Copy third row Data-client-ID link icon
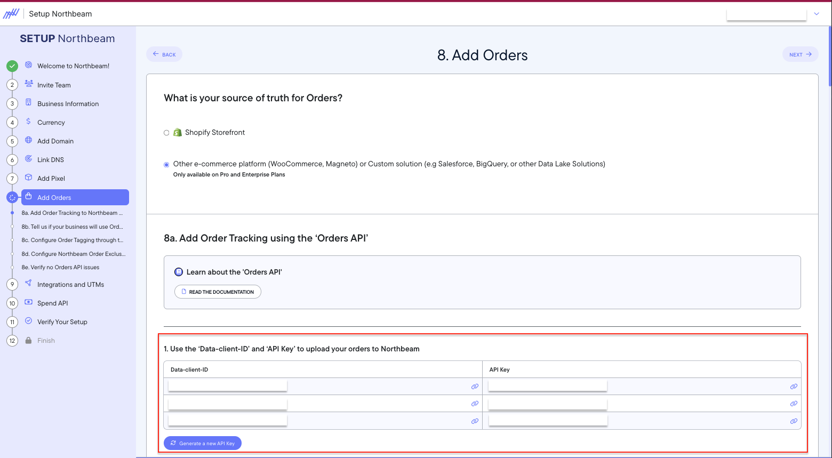832x458 pixels. coord(475,421)
